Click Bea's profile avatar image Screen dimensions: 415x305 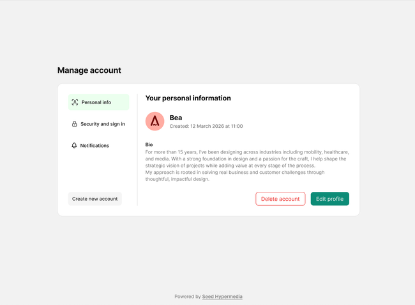155,121
